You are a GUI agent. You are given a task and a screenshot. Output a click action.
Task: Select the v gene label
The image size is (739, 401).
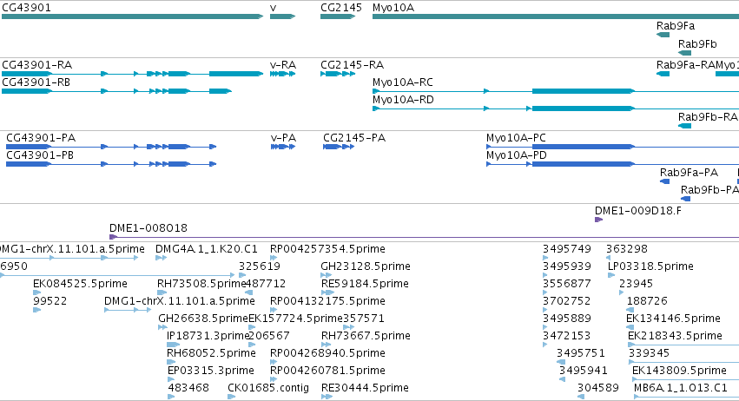[273, 8]
